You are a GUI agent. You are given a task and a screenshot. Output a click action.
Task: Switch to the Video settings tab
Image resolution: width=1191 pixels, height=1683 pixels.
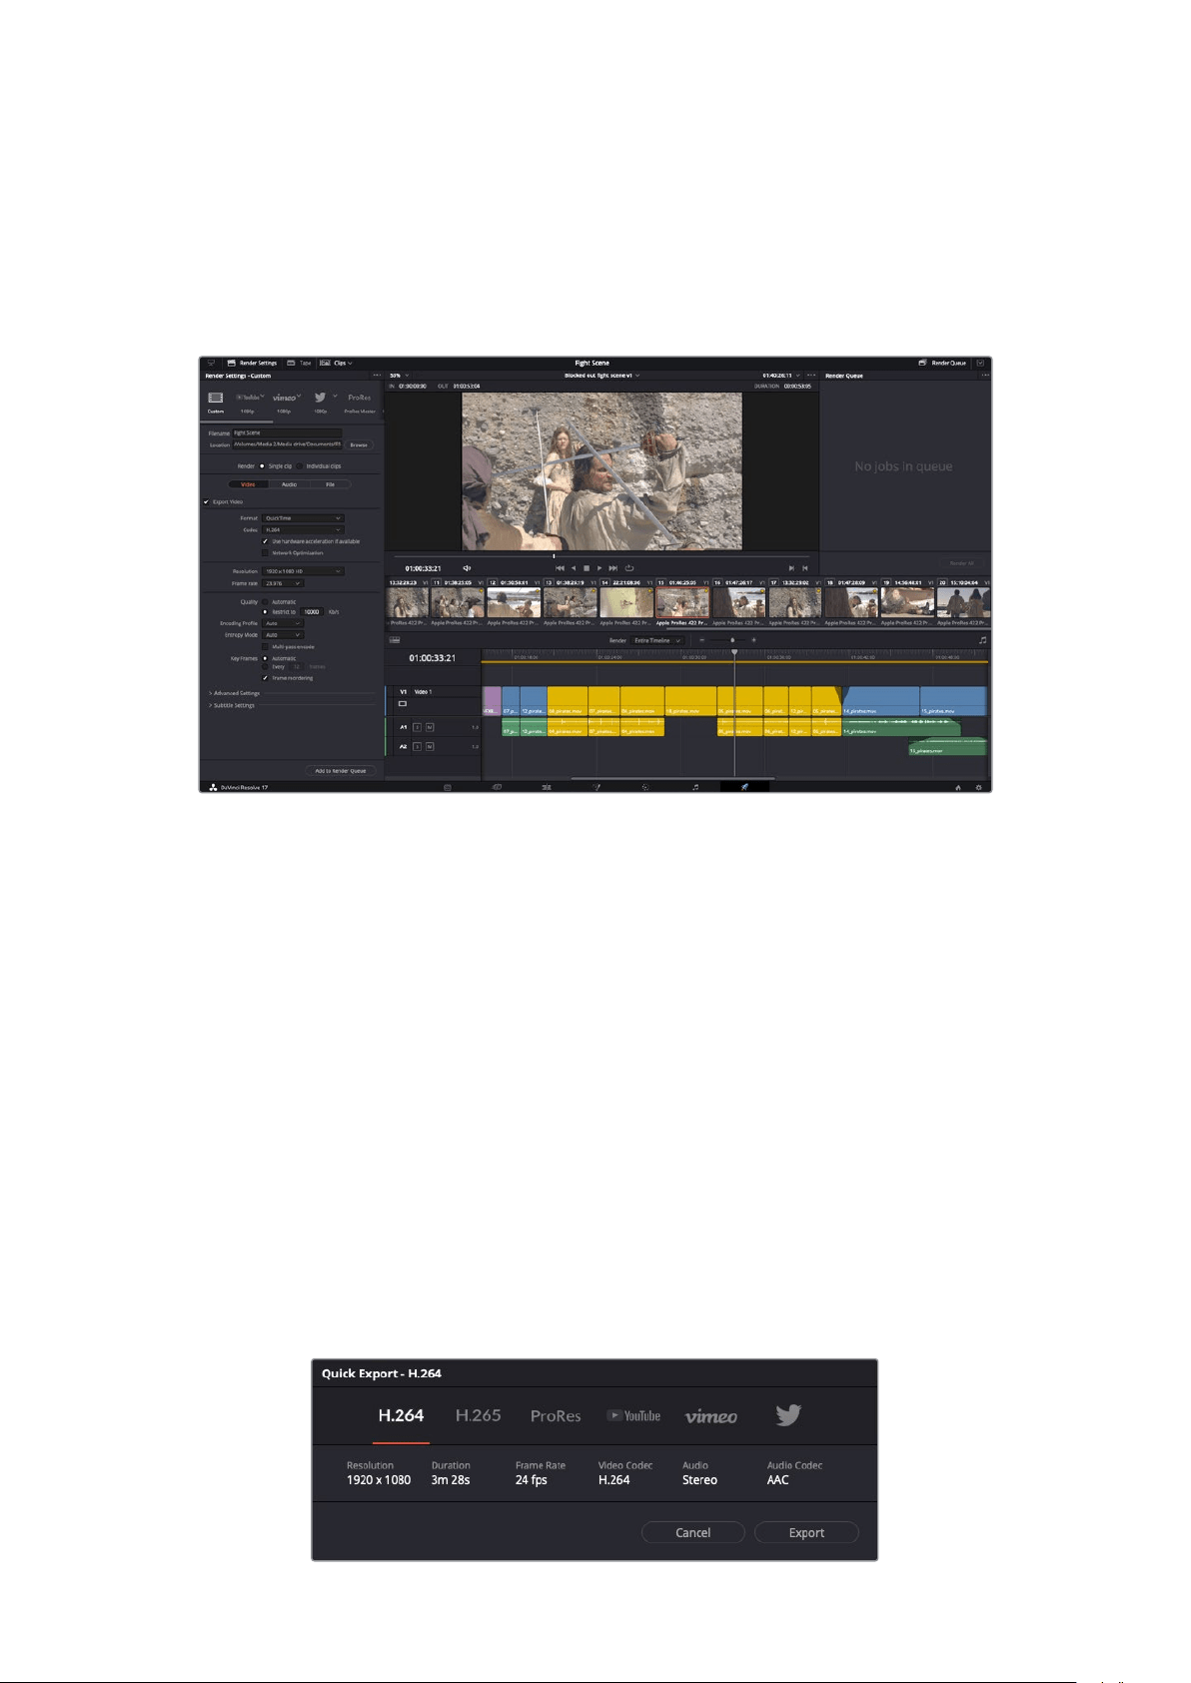point(248,484)
